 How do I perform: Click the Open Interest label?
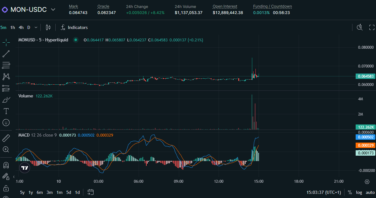[x=225, y=6]
